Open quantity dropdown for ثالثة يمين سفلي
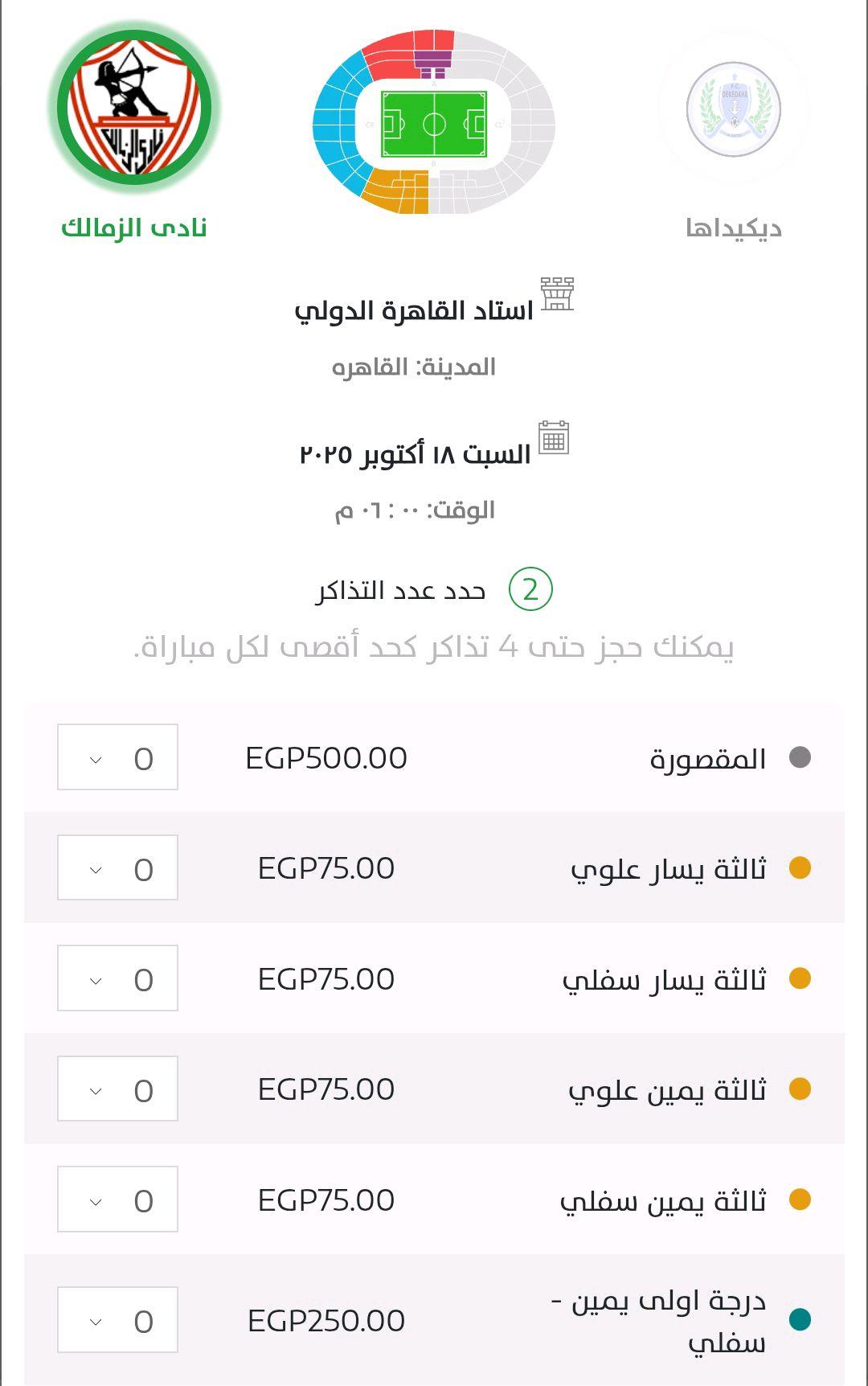Screen dimensions: 868x1386 pyautogui.click(x=117, y=1199)
